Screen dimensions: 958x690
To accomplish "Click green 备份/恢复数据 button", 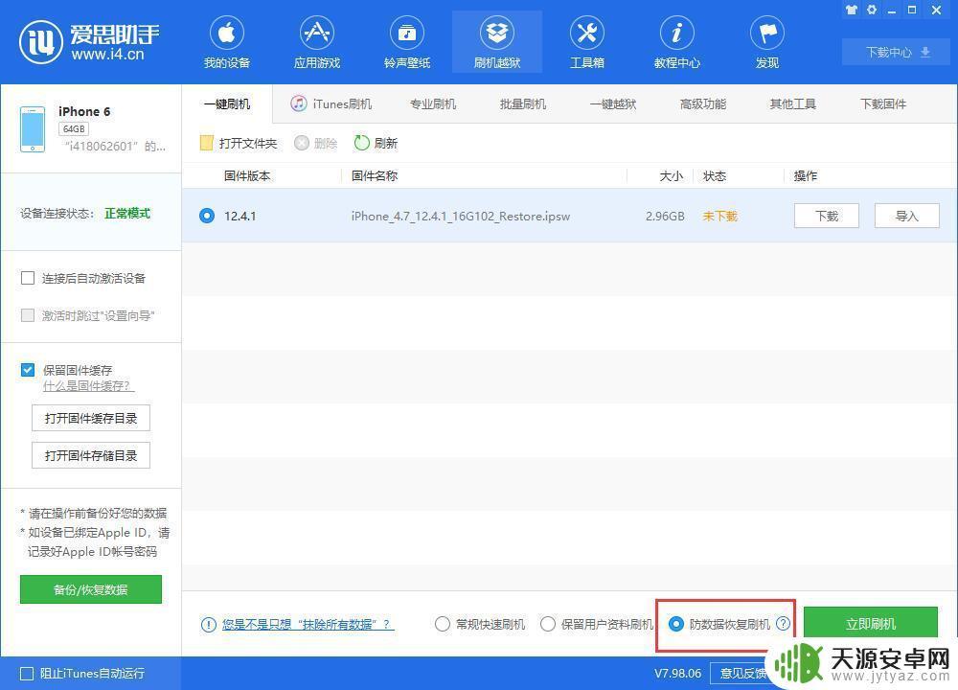I will 90,589.
